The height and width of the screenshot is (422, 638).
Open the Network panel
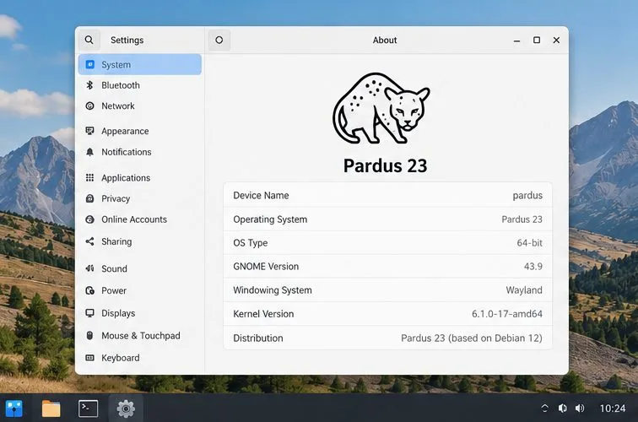[x=118, y=105]
